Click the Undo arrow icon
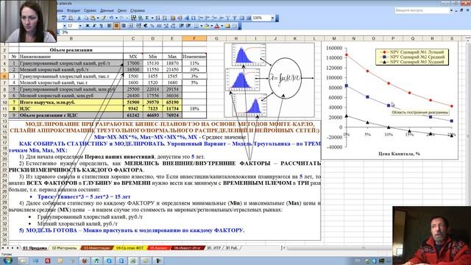 pyautogui.click(x=111, y=18)
